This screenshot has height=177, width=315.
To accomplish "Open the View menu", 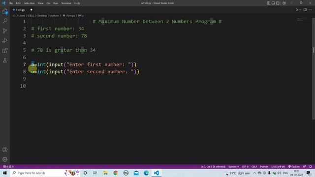I will (40, 3).
